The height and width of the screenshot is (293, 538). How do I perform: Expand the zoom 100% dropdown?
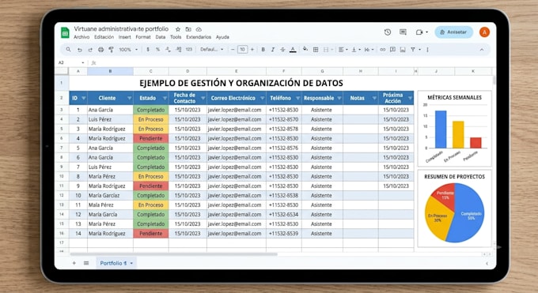click(128, 50)
